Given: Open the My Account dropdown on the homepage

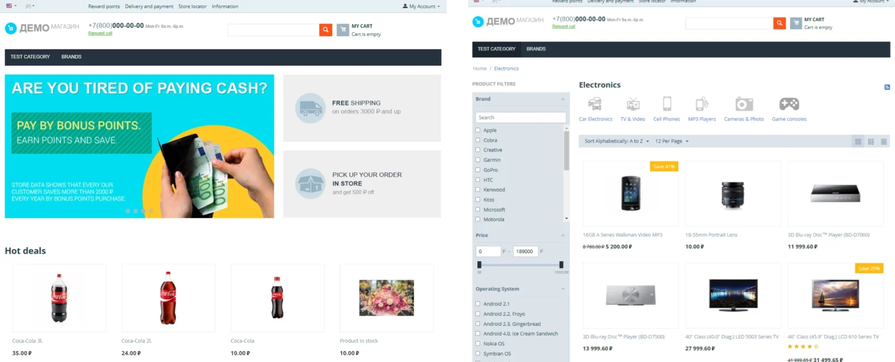Looking at the screenshot, I should click(421, 6).
